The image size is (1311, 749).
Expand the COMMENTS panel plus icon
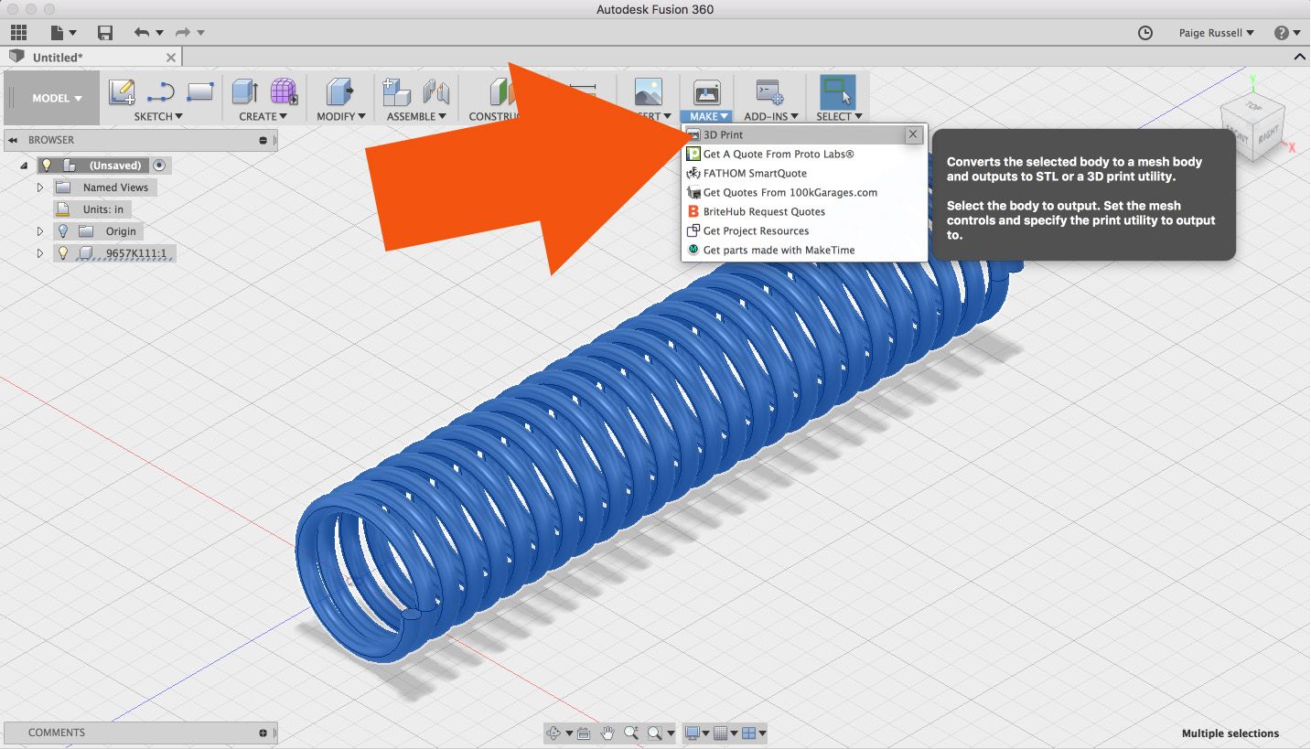pos(263,733)
